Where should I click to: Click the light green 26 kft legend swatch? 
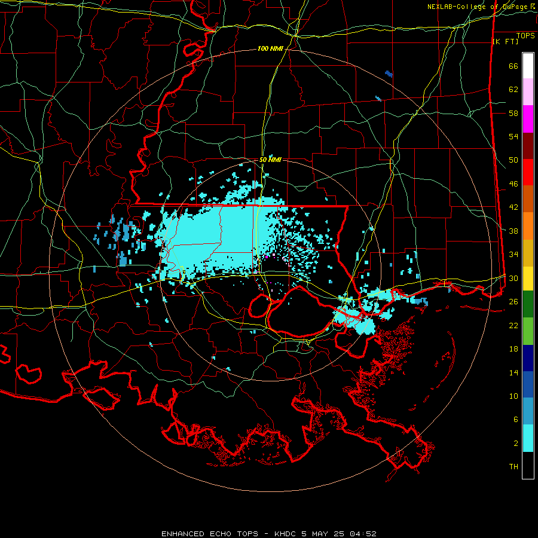(528, 331)
